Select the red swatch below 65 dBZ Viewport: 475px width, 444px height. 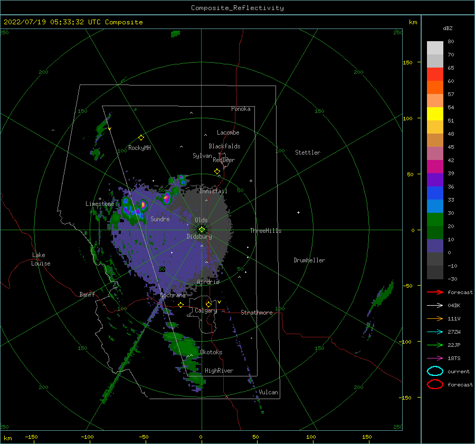tap(435, 74)
